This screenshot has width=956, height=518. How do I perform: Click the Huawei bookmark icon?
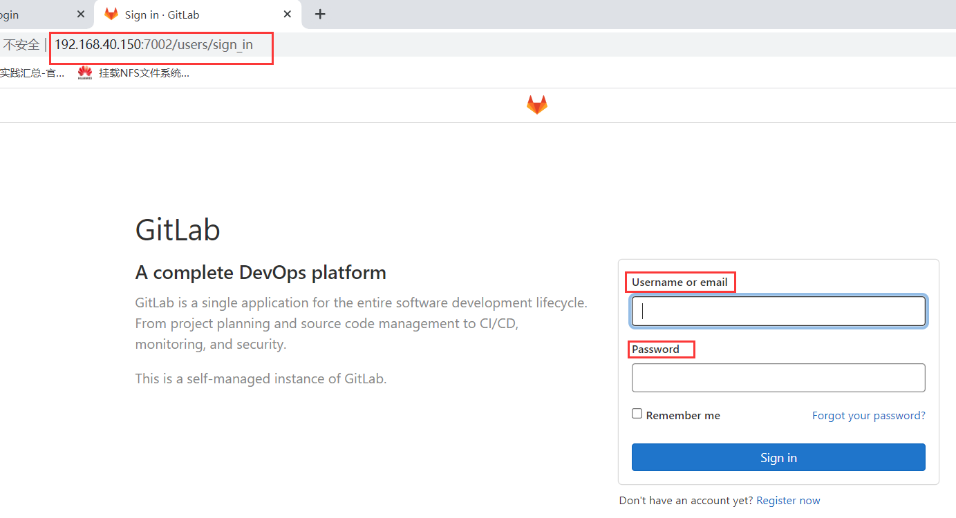coord(85,73)
